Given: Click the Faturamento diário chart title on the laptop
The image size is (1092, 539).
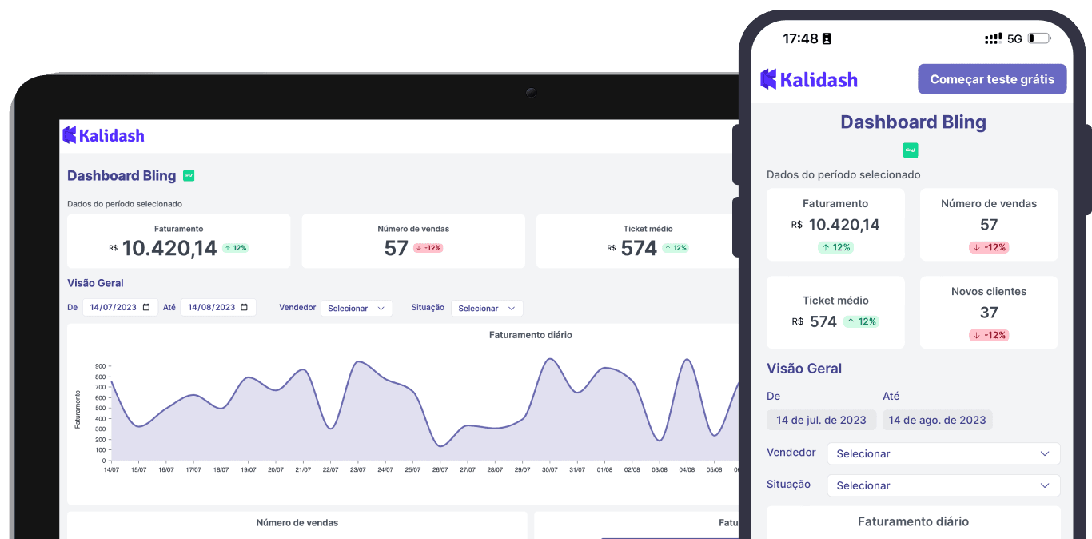Looking at the screenshot, I should point(531,335).
